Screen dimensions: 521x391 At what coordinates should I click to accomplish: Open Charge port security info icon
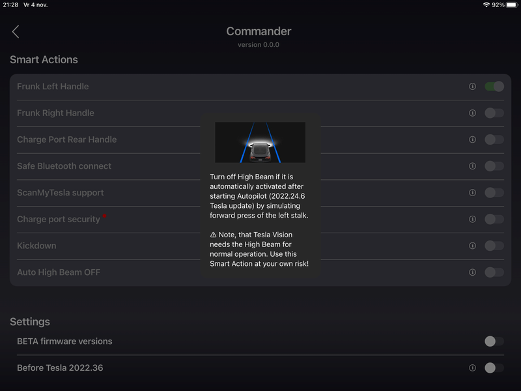472,220
